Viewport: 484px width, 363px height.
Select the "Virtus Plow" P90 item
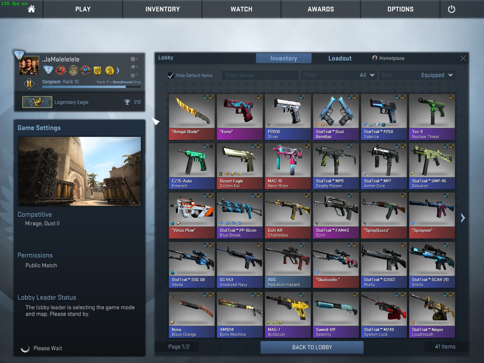point(192,215)
